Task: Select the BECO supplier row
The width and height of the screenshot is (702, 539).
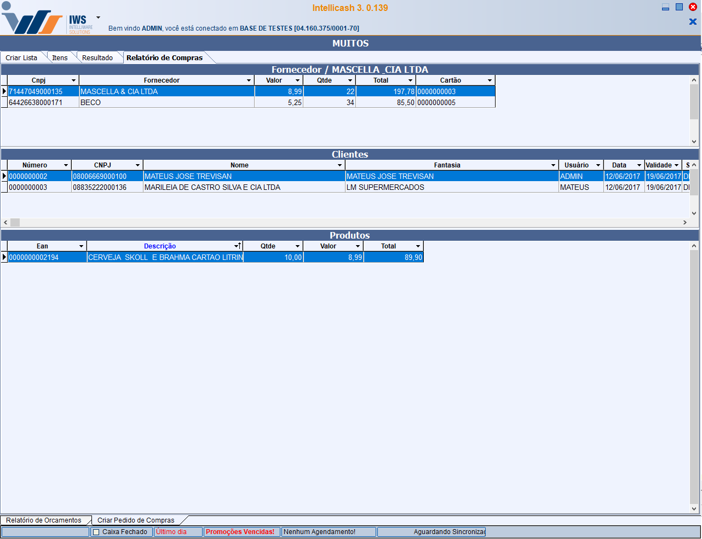Action: click(164, 103)
